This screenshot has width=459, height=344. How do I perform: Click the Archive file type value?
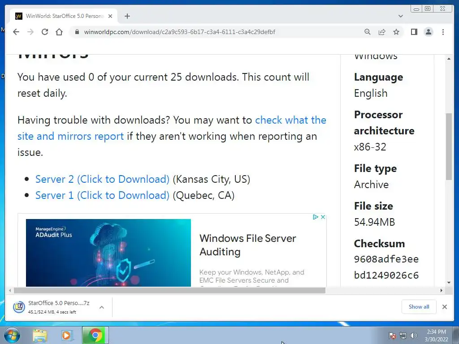pos(371,185)
